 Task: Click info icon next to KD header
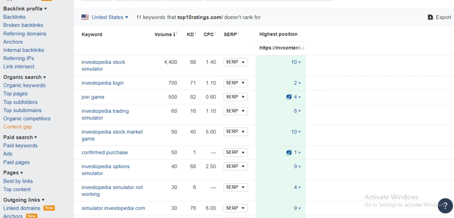coord(195,33)
